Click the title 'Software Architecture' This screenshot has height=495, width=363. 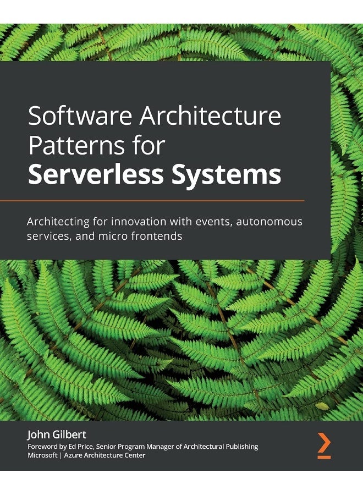pyautogui.click(x=155, y=116)
